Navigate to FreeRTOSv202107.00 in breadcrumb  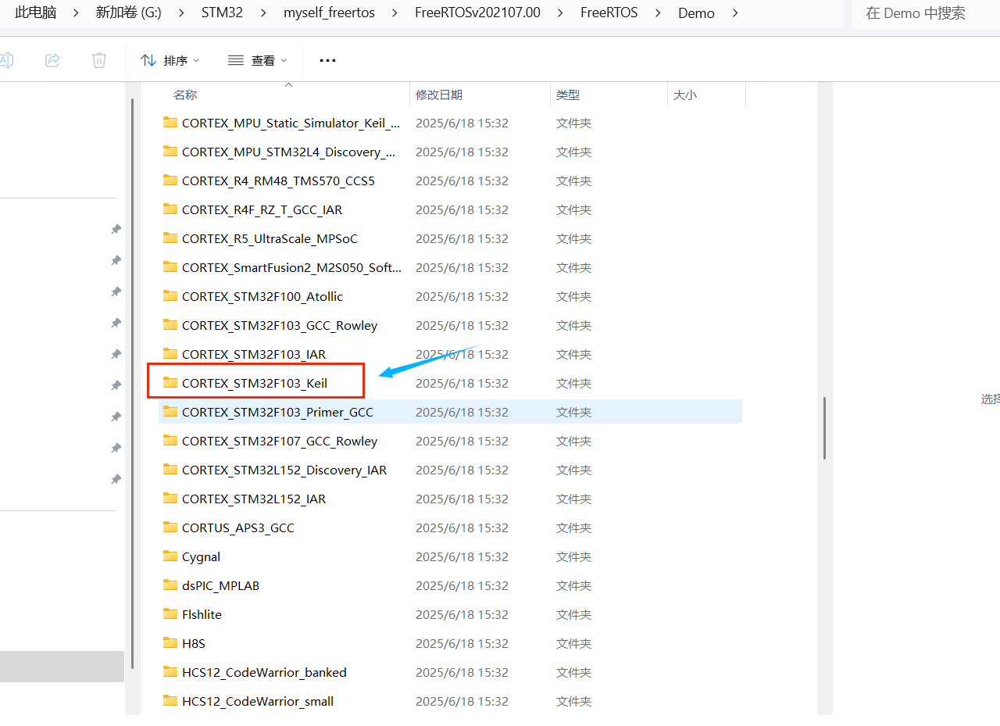[477, 13]
